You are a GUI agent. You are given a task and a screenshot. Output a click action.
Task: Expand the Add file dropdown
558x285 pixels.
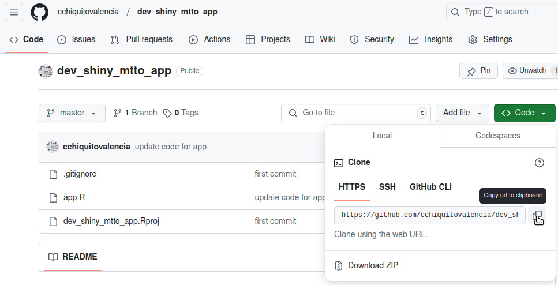463,113
